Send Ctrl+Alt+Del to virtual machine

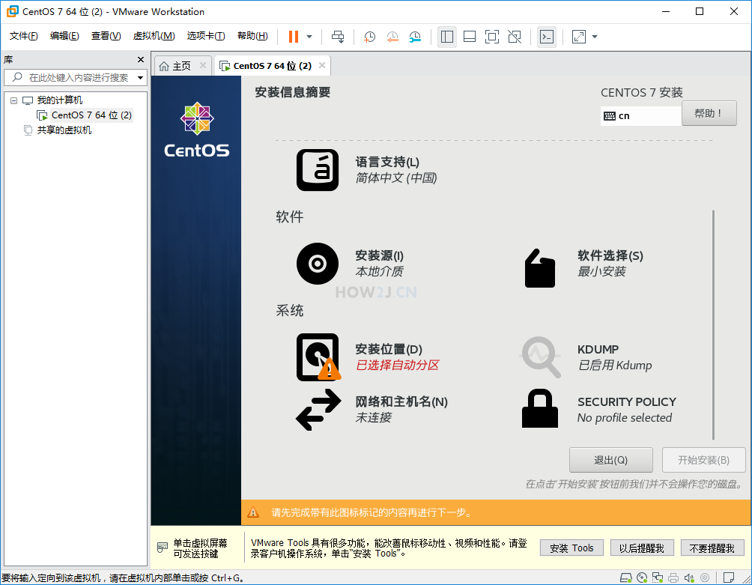[338, 37]
